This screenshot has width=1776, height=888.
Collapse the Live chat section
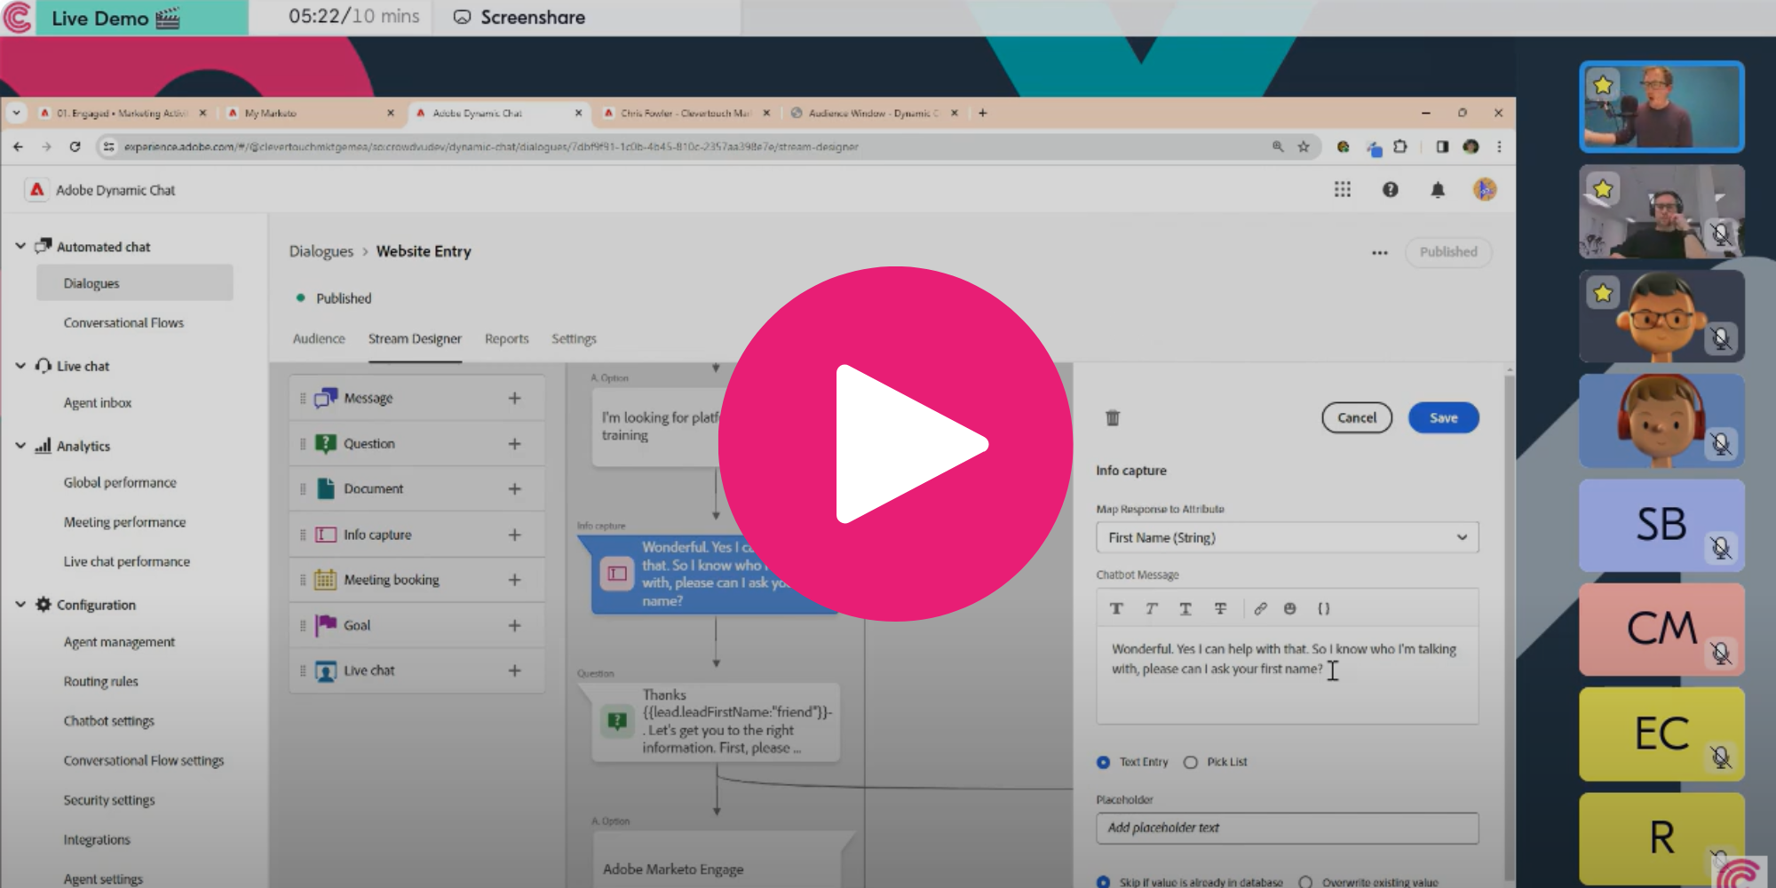(x=20, y=365)
